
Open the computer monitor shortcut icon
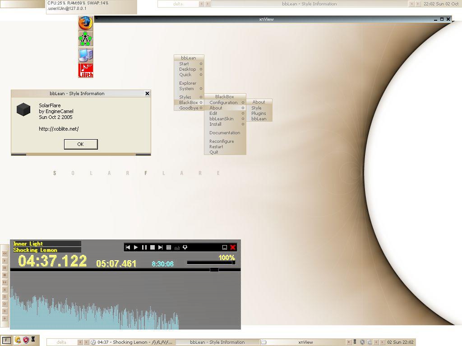tap(85, 55)
